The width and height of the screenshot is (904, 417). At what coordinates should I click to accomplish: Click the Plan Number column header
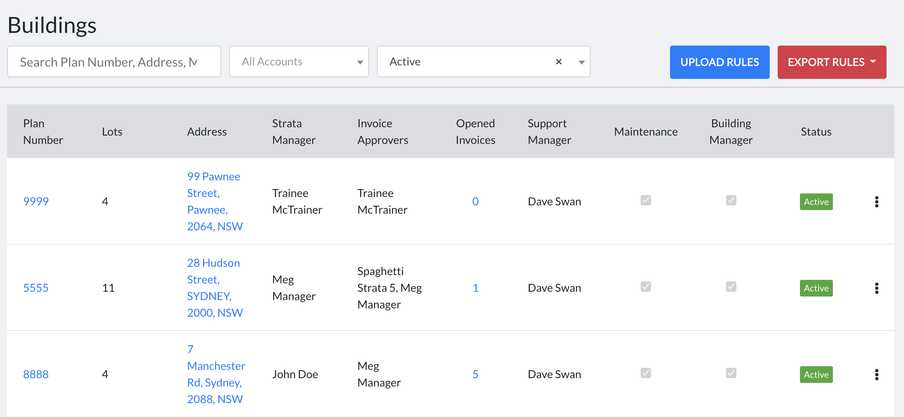tap(43, 132)
